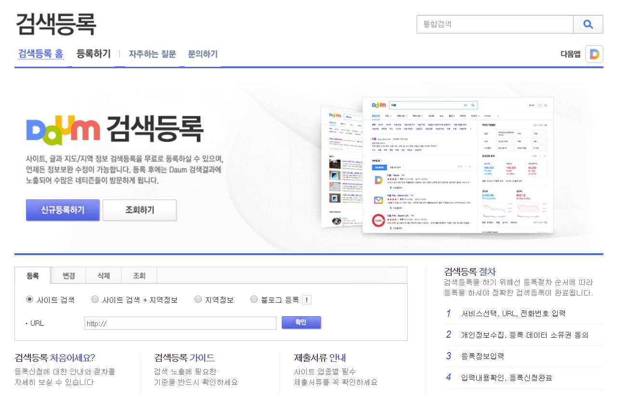Switch to the 조회 tab

pyautogui.click(x=139, y=276)
